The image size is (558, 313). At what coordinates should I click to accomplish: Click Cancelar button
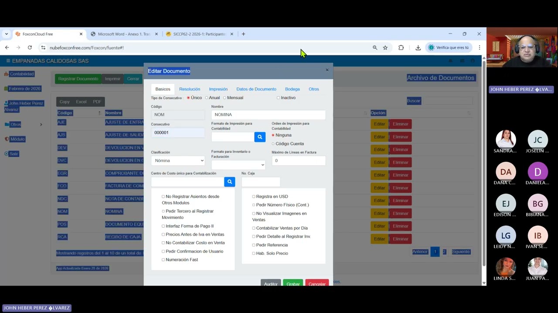point(317,283)
